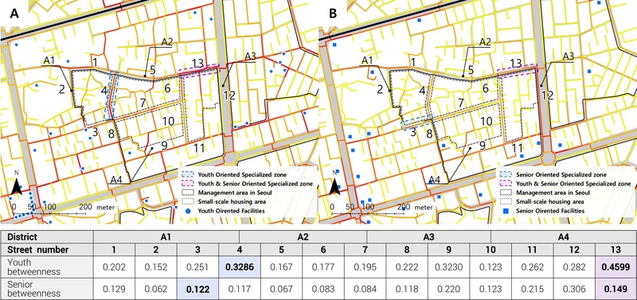Select the youth value 0.251
Viewport: 637px width, 300px height.
point(197,267)
